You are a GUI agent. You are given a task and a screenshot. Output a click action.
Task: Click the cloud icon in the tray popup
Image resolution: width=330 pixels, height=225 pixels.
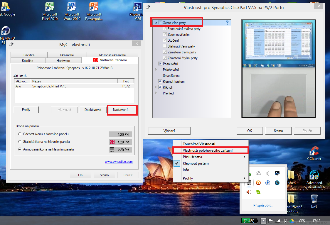click(258, 173)
